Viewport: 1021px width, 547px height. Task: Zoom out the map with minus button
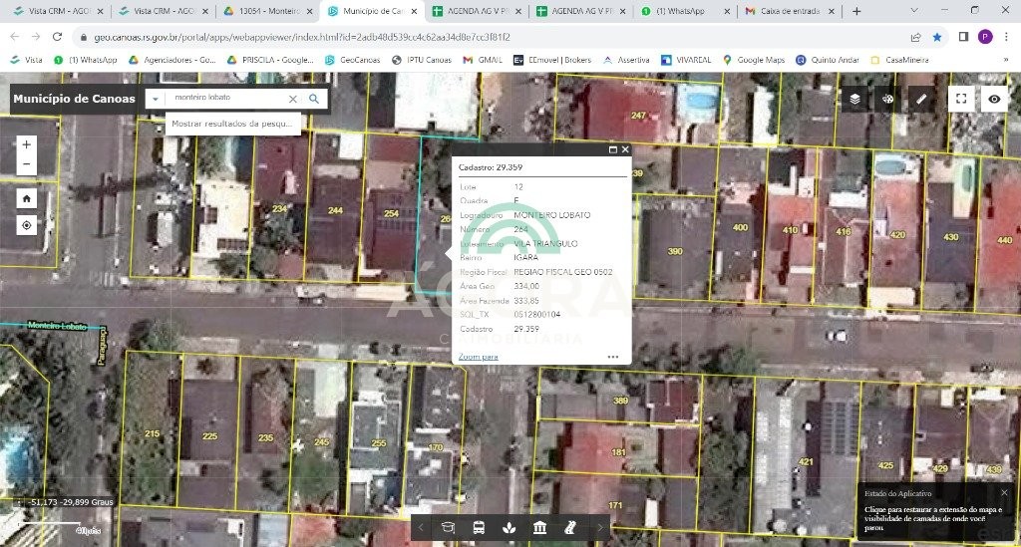pyautogui.click(x=26, y=164)
